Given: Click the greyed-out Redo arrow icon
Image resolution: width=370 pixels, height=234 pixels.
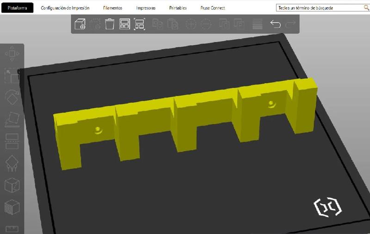Looking at the screenshot, I should [x=290, y=24].
